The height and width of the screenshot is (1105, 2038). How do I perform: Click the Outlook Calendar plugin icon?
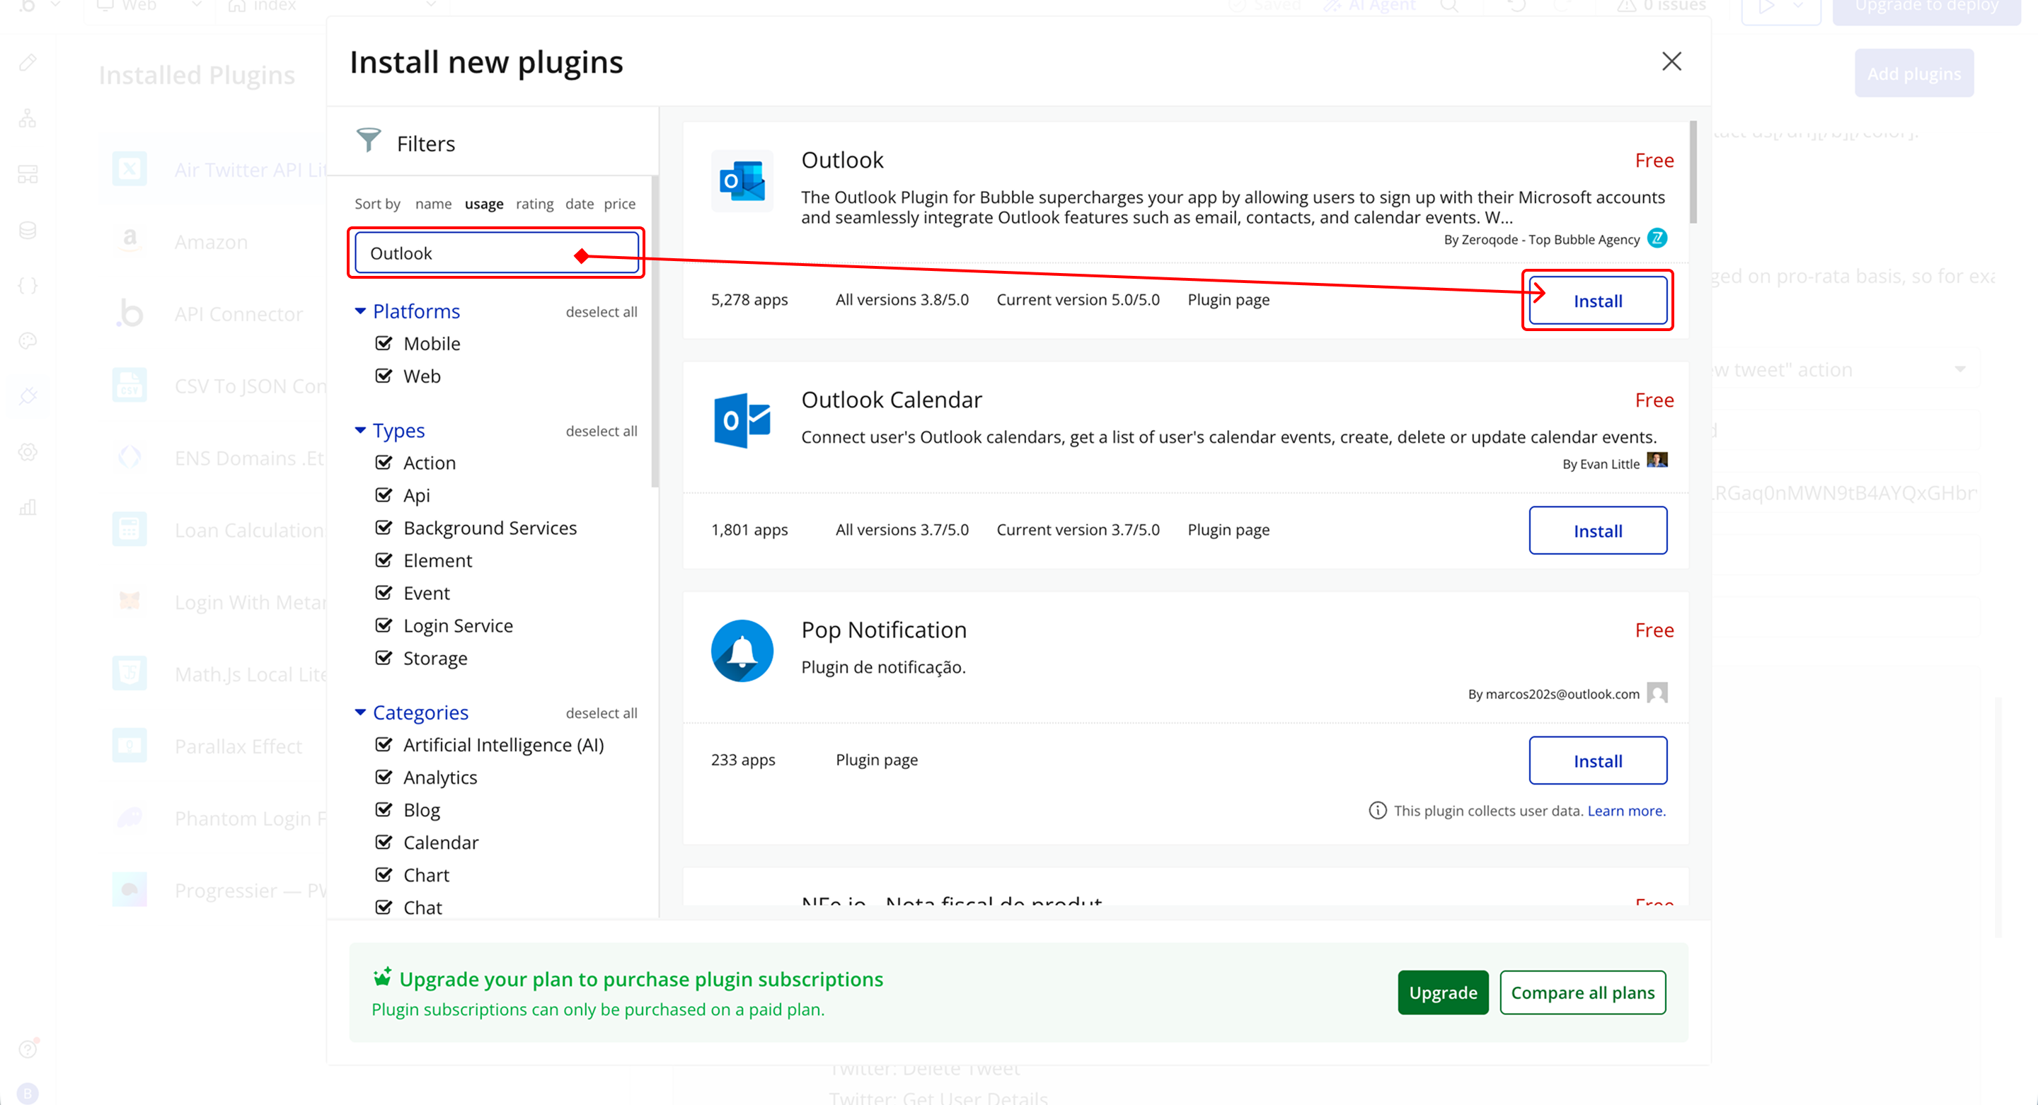point(742,420)
